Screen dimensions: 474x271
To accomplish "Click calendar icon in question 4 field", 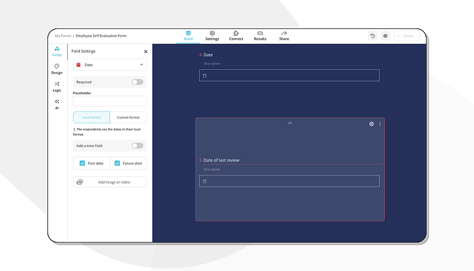I will (205, 76).
